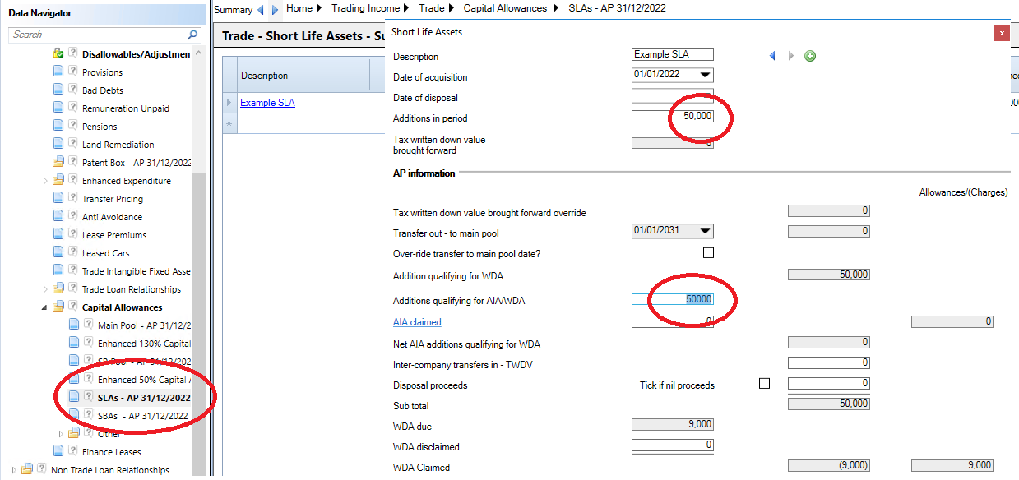Select Trading Income in the breadcrumb
Screen dimensions: 1019x480
(x=365, y=8)
